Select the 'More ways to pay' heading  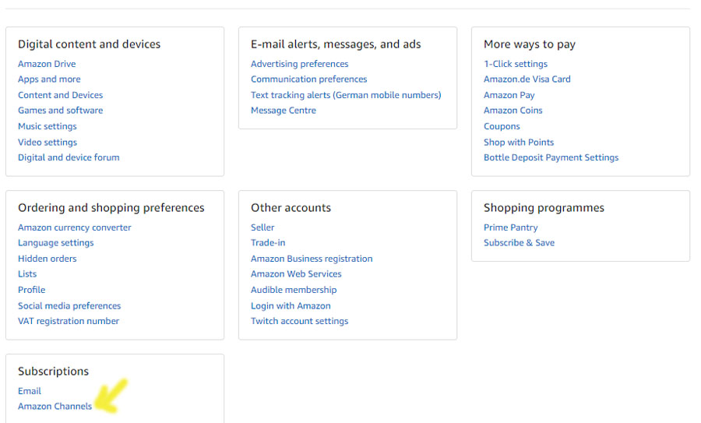coord(530,44)
